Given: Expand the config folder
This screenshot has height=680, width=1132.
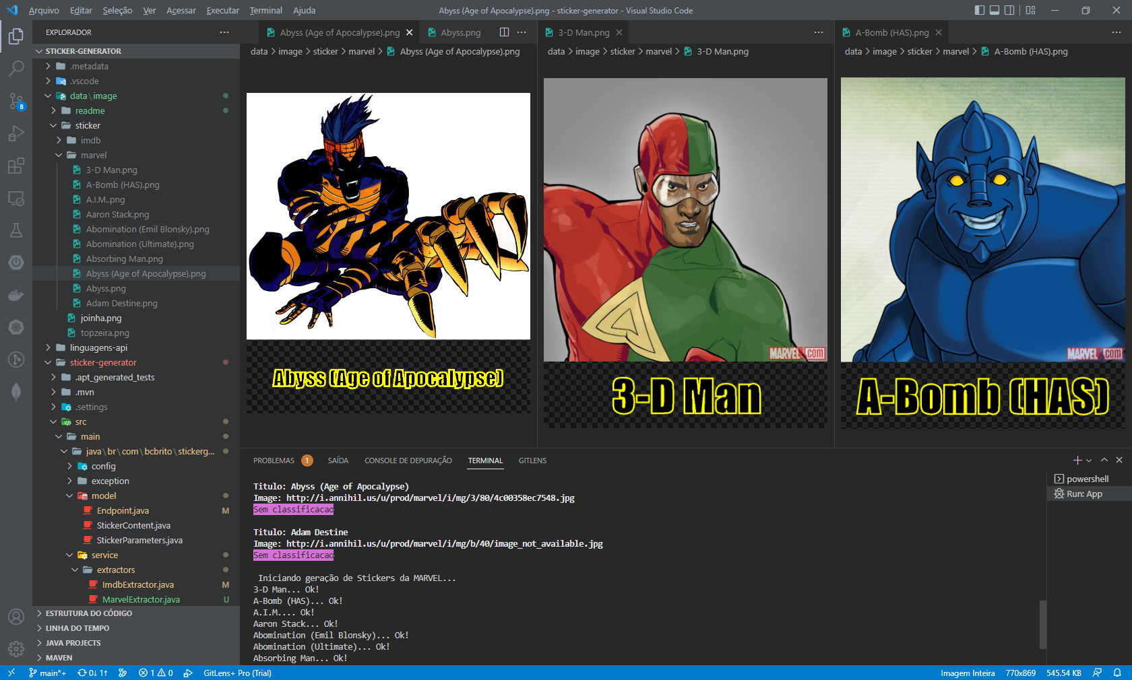Looking at the screenshot, I should coord(136,466).
